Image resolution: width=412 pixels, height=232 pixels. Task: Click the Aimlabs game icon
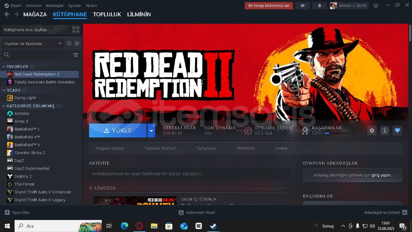click(x=10, y=113)
